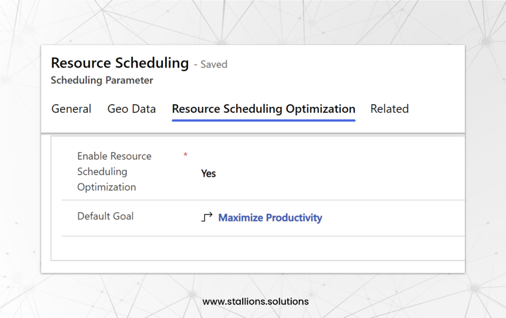Open the Default Goal field to change selection
Screen dimensions: 506x318
270,218
